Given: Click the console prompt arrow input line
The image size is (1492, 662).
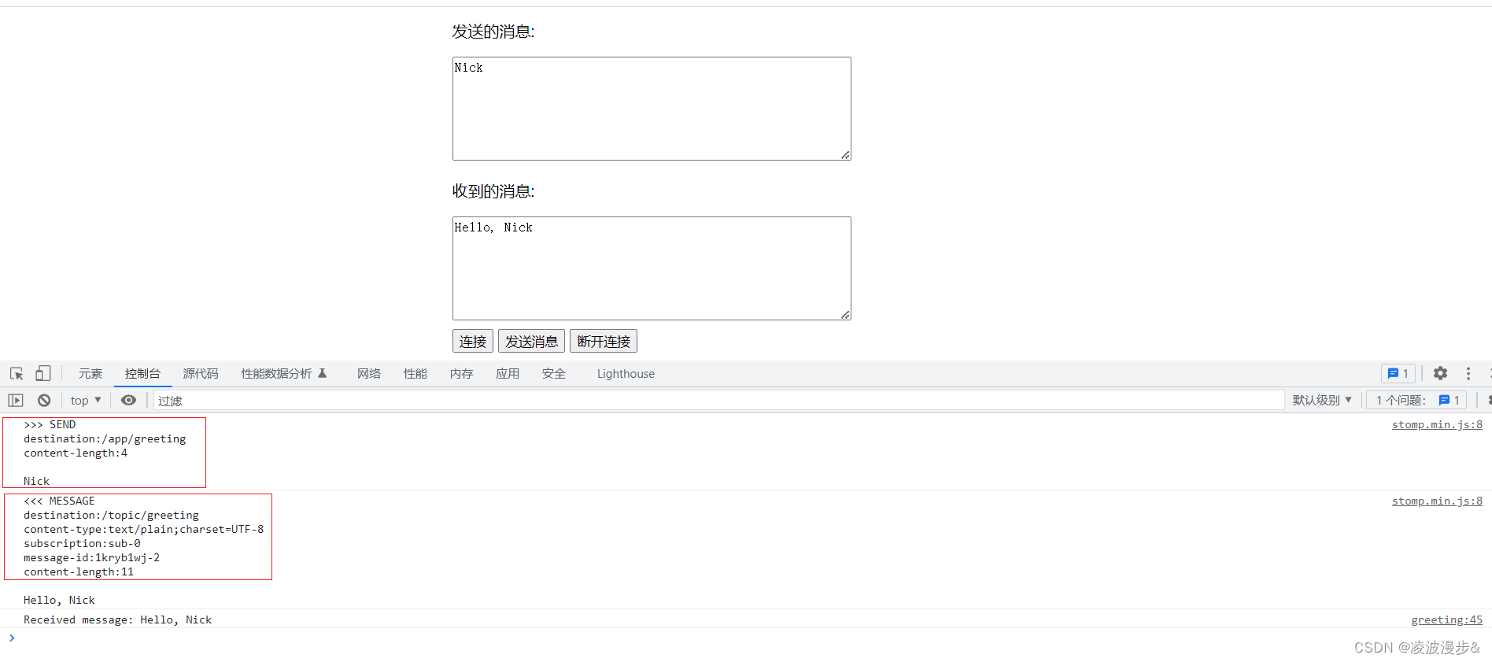Looking at the screenshot, I should 746,638.
